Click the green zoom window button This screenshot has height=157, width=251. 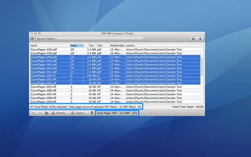point(40,34)
